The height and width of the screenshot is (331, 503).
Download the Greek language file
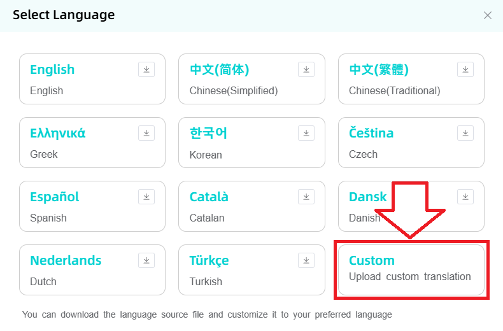(x=146, y=133)
